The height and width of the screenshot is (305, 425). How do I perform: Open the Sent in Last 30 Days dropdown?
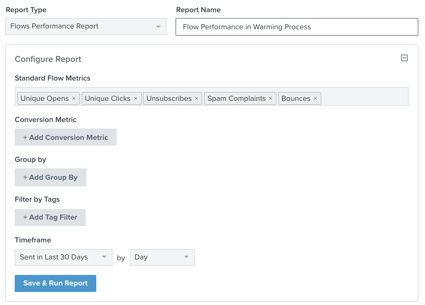(63, 257)
